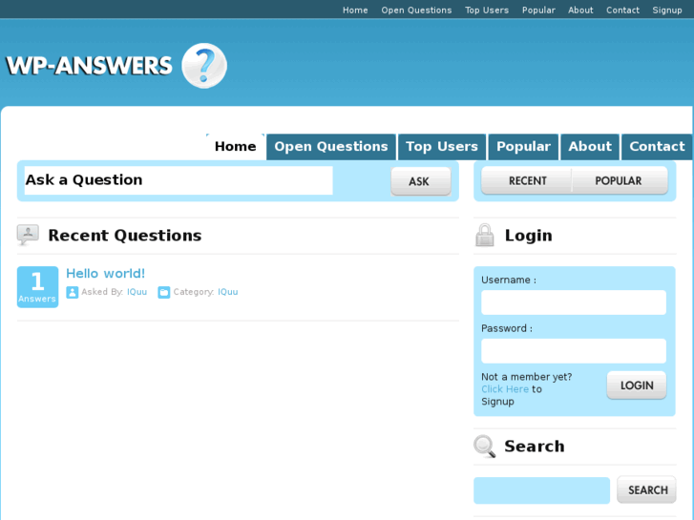Click the Asked By user icon
694x520 pixels.
pyautogui.click(x=73, y=293)
